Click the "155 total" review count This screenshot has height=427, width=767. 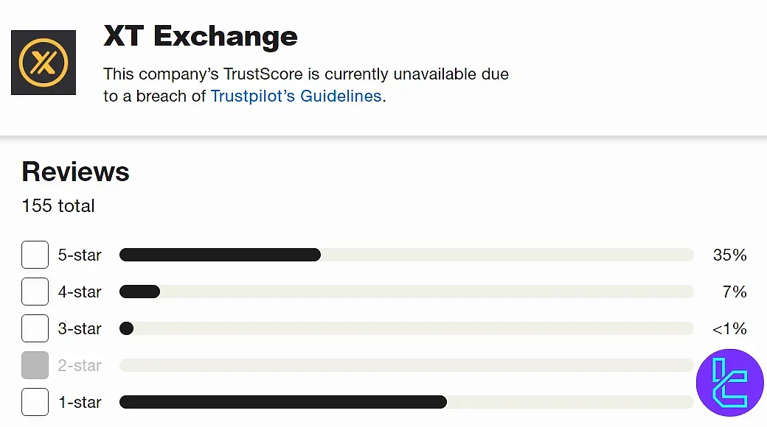[58, 205]
